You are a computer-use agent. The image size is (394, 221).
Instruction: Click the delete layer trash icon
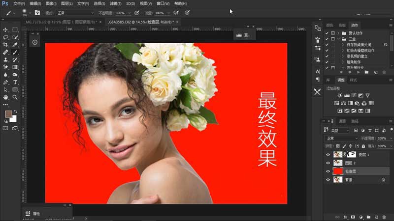384,217
